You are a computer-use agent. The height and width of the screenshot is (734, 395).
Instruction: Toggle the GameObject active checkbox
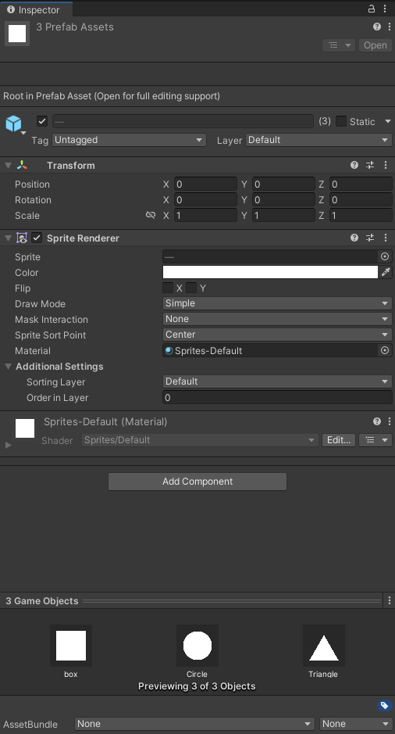[x=42, y=121]
